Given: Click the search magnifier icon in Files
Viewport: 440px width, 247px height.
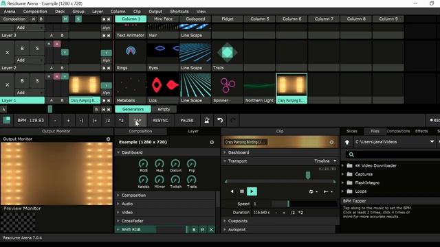Looking at the screenshot, I should point(351,154).
